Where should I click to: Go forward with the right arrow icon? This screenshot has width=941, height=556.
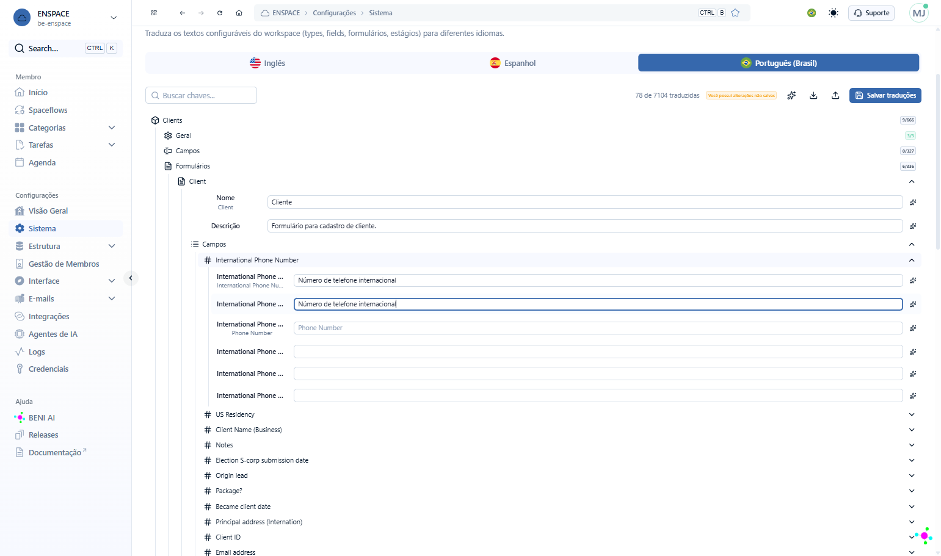tap(201, 13)
